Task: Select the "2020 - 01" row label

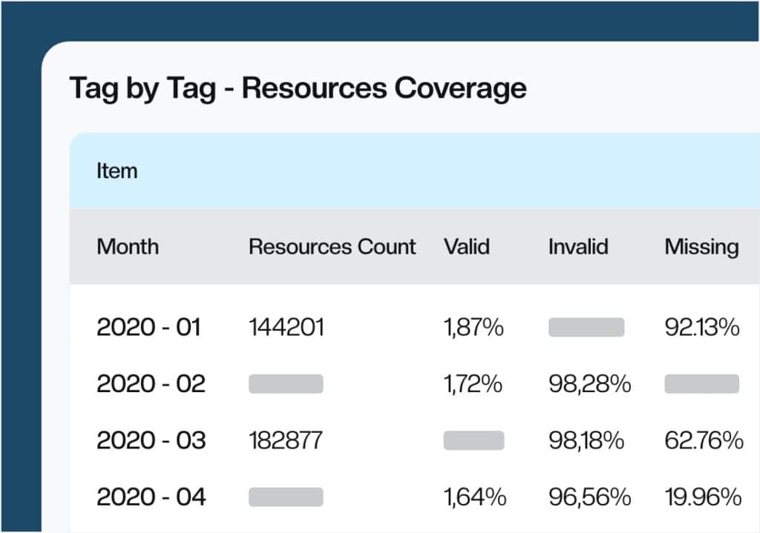Action: point(151,327)
